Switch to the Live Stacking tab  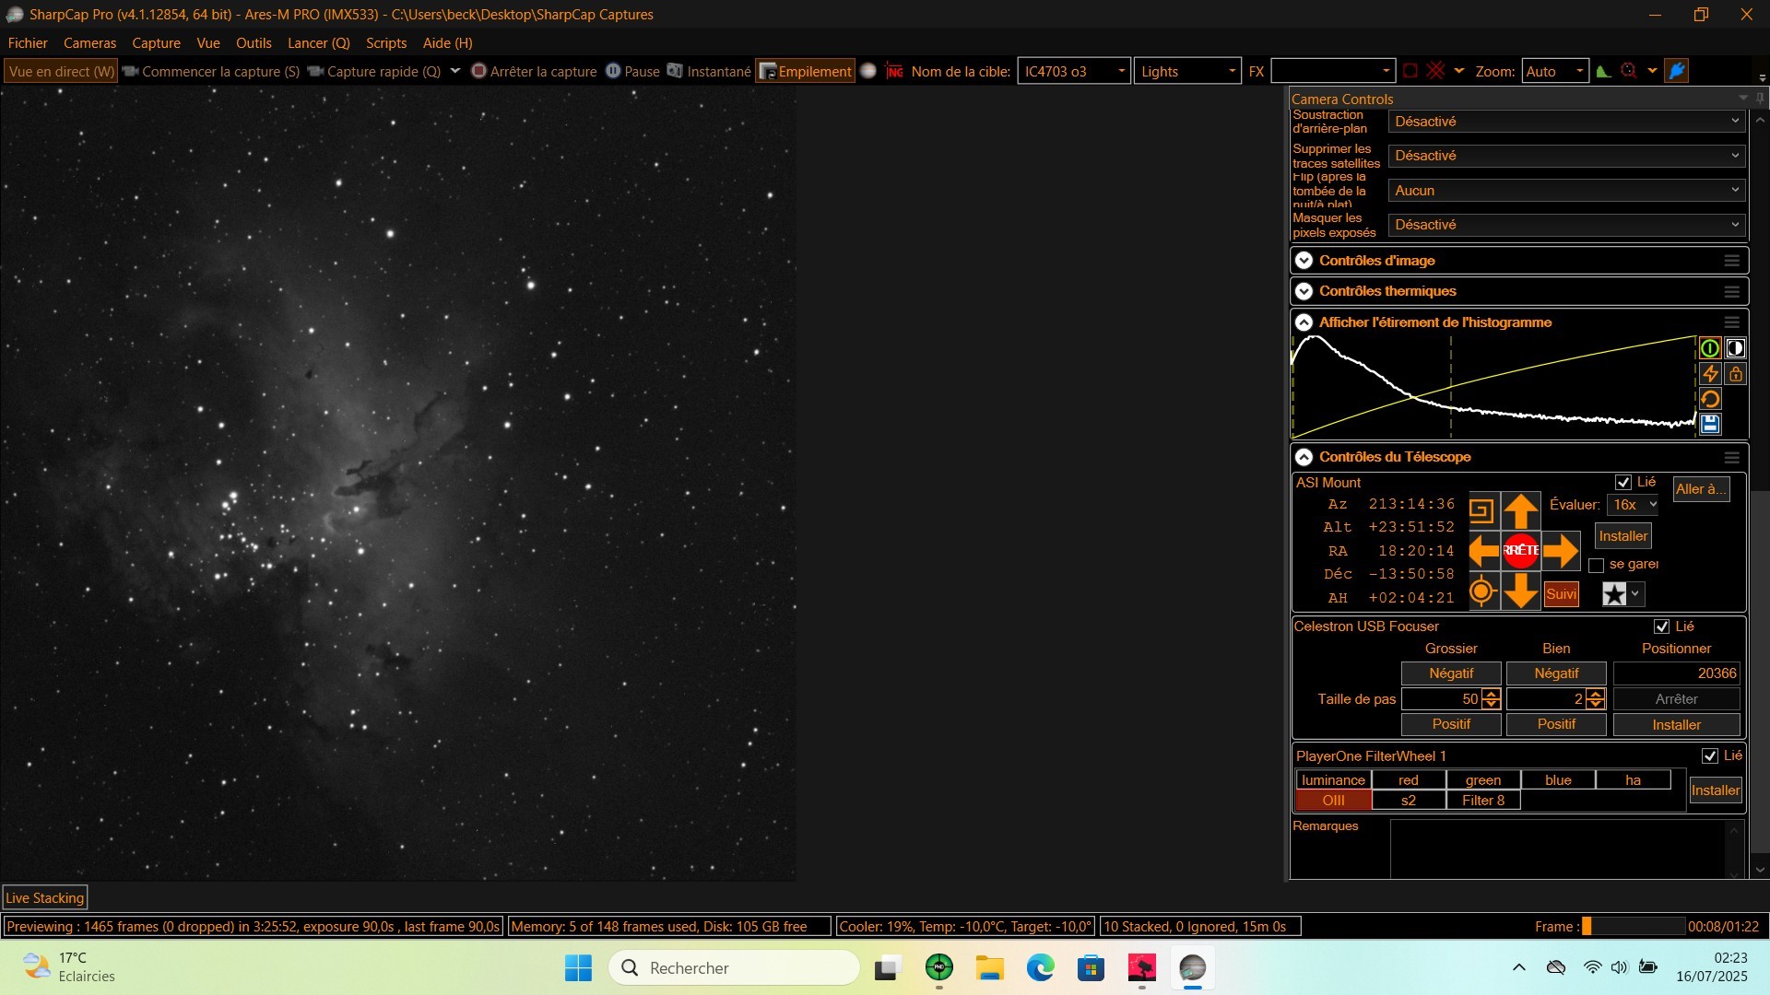point(45,898)
